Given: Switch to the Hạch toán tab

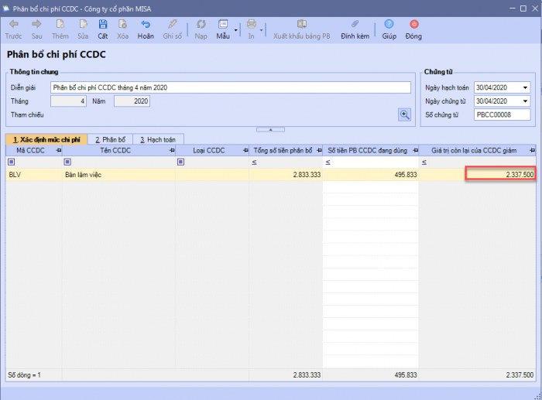Looking at the screenshot, I should pos(158,139).
